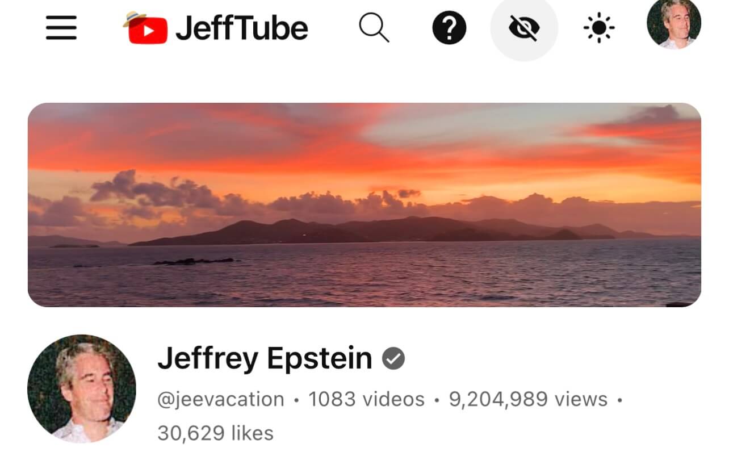
Task: Click the 1083 videos count
Action: pos(366,399)
